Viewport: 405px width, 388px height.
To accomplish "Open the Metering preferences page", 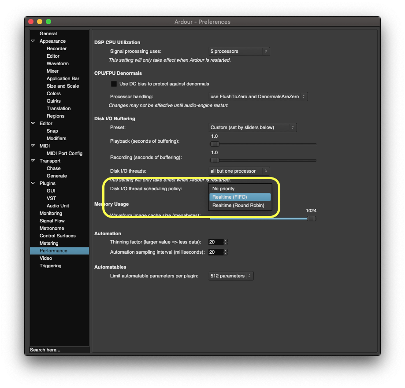I will (x=49, y=243).
